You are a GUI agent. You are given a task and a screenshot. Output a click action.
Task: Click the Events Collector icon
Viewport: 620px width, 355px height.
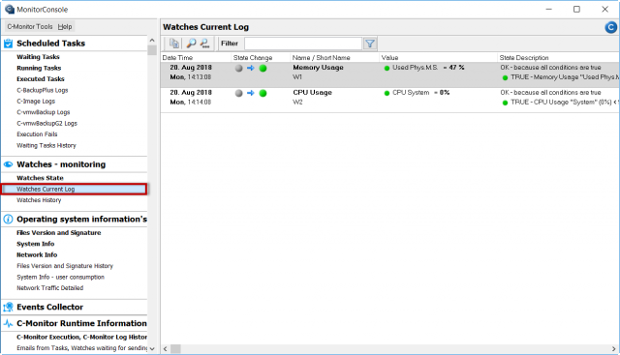[x=8, y=307]
